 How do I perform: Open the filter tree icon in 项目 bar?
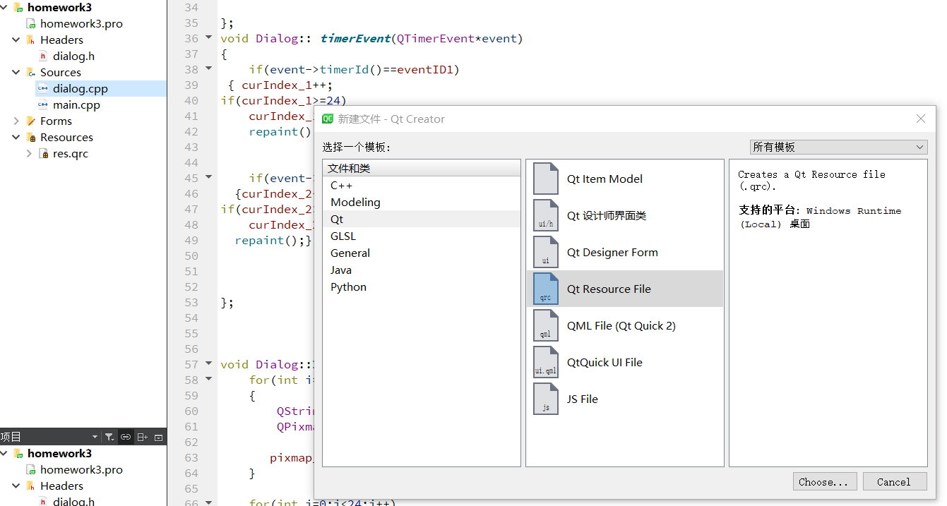tap(109, 437)
